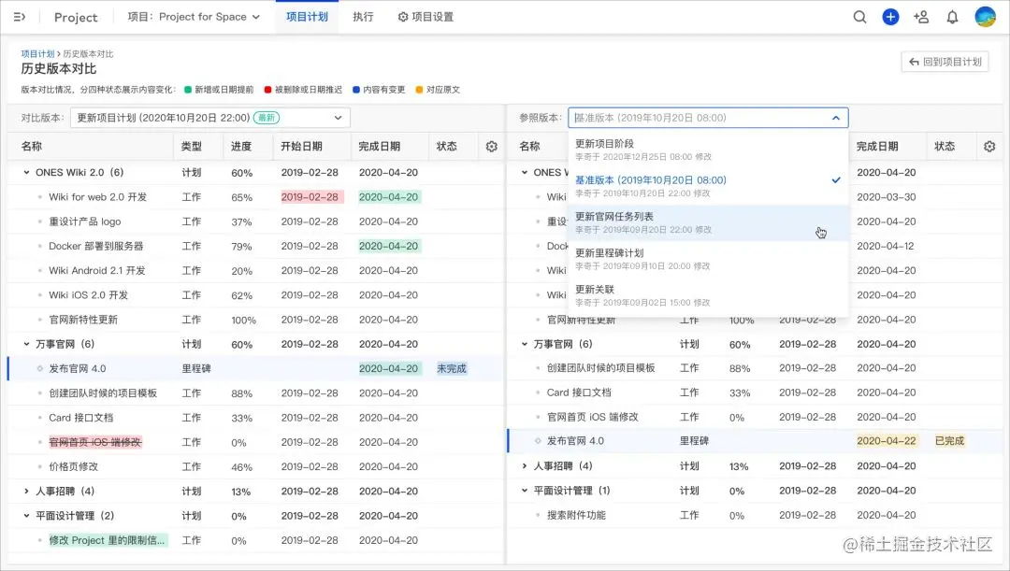This screenshot has width=1010, height=571.
Task: Select the Docker 部署到服务器 row
Action: 255,246
